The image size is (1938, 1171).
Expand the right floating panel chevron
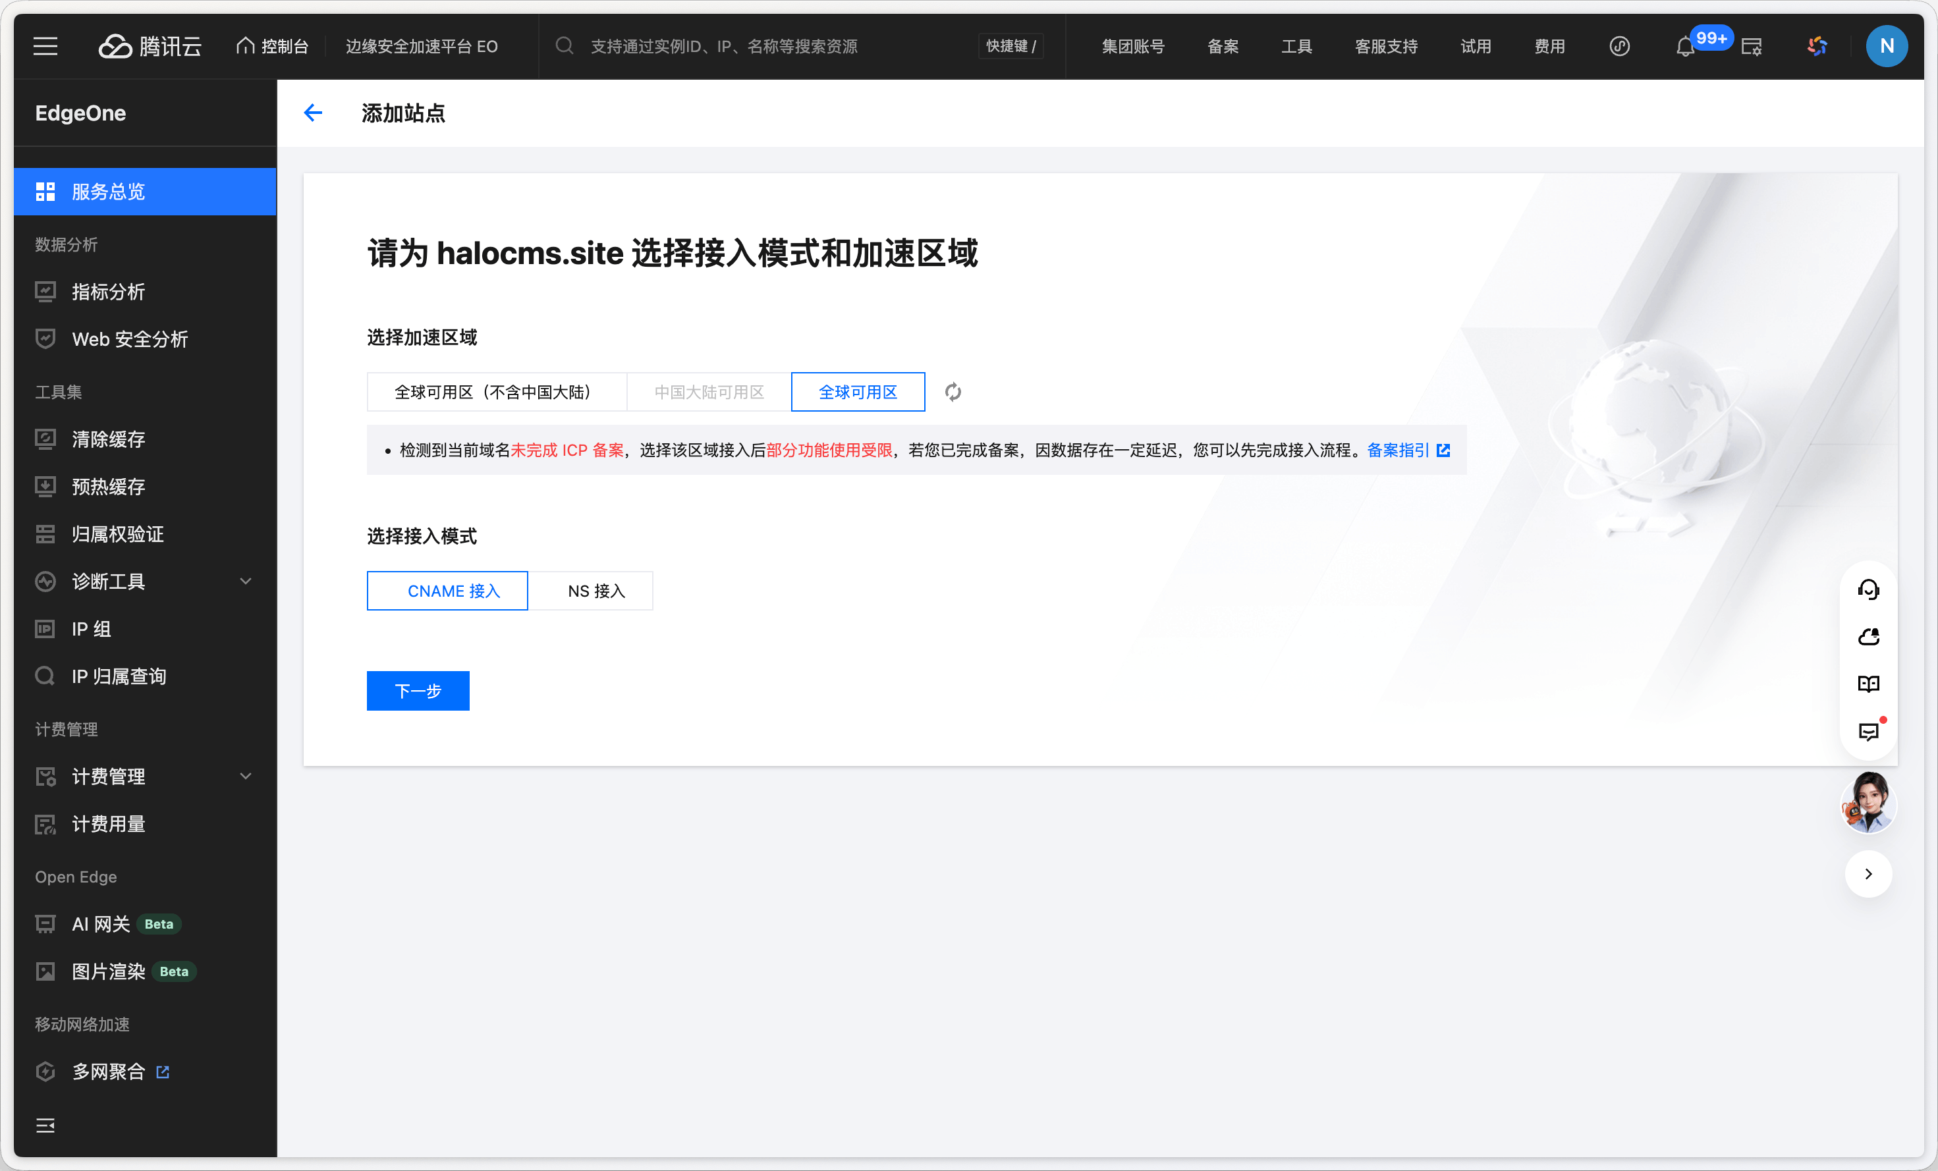pos(1868,874)
